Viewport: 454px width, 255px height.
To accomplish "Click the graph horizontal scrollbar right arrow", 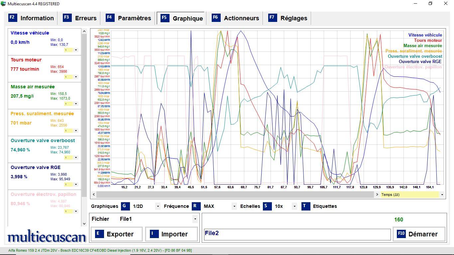I will [x=377, y=195].
